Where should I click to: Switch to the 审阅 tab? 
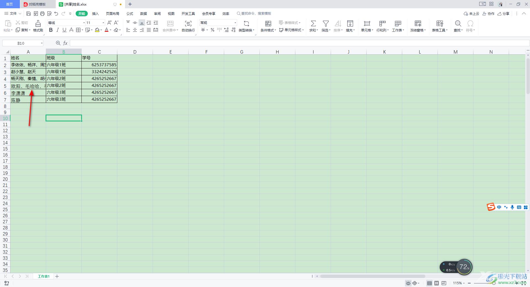[157, 14]
